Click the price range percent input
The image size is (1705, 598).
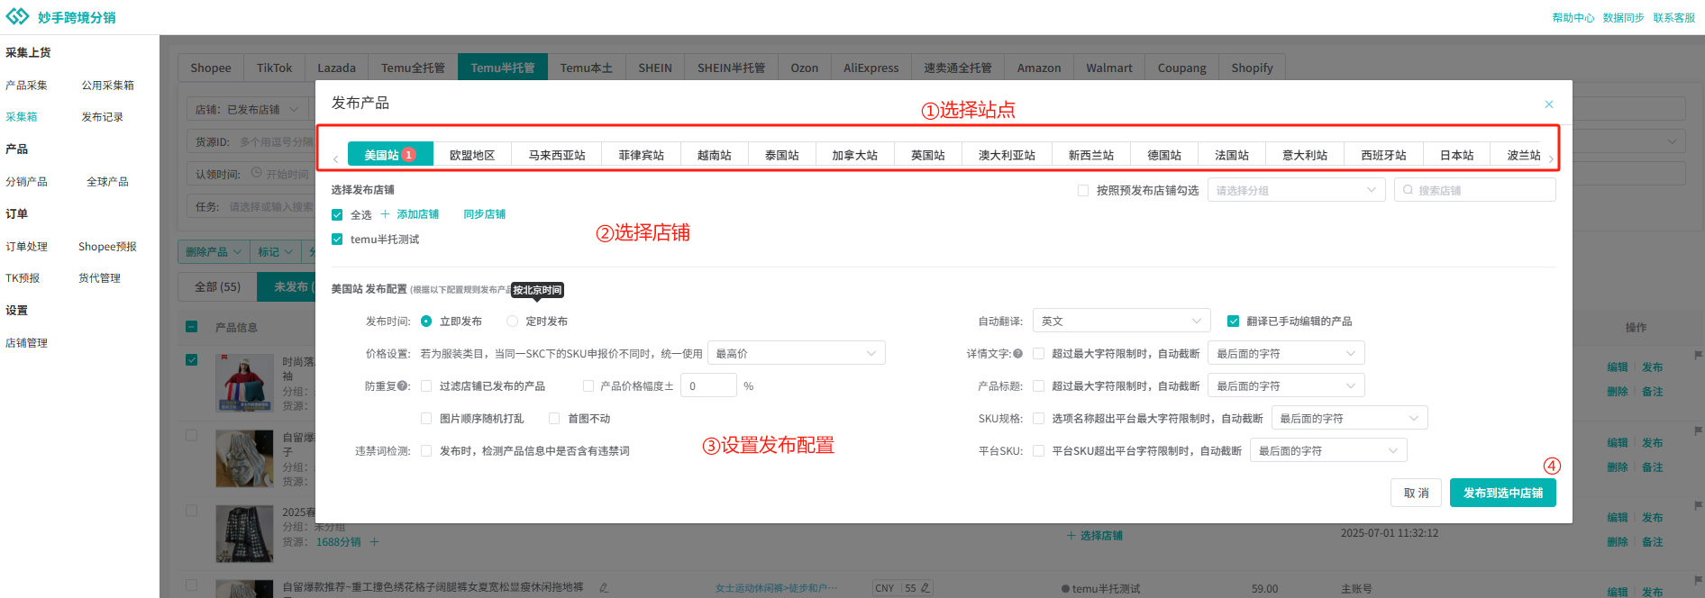[708, 385]
